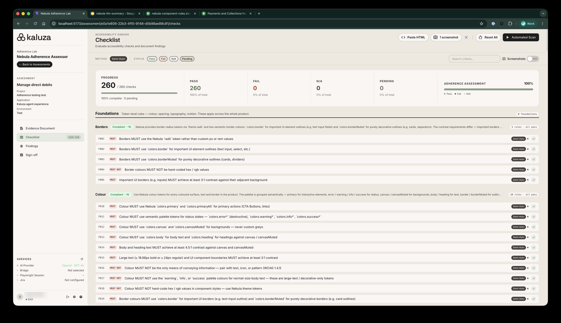The height and width of the screenshot is (323, 561).
Task: Open the Semi-Auto badge on rule F012
Action: pos(519,227)
